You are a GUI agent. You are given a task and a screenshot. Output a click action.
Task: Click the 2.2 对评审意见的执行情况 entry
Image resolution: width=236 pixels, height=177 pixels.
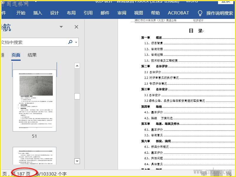pyautogui.click(x=189, y=78)
